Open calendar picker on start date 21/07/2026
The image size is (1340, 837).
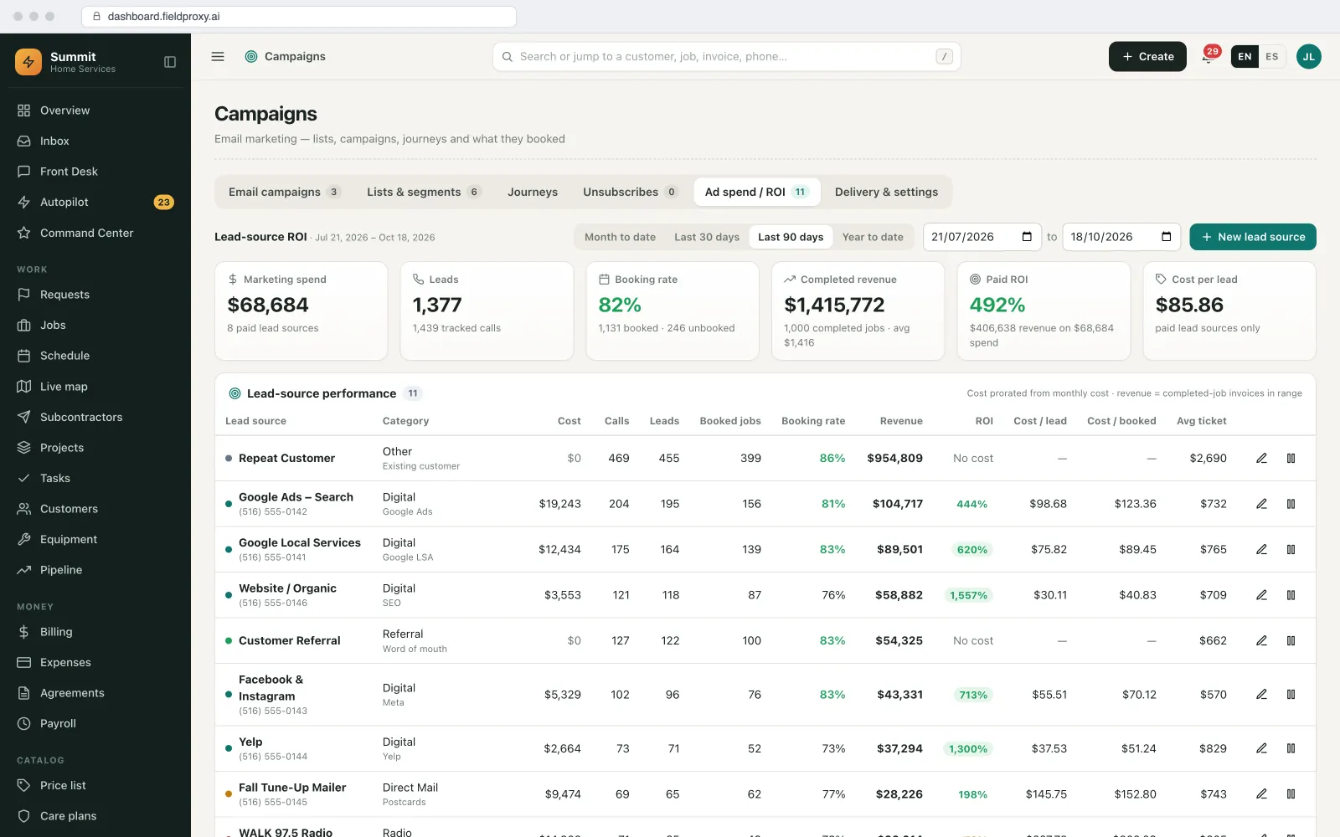1027,237
